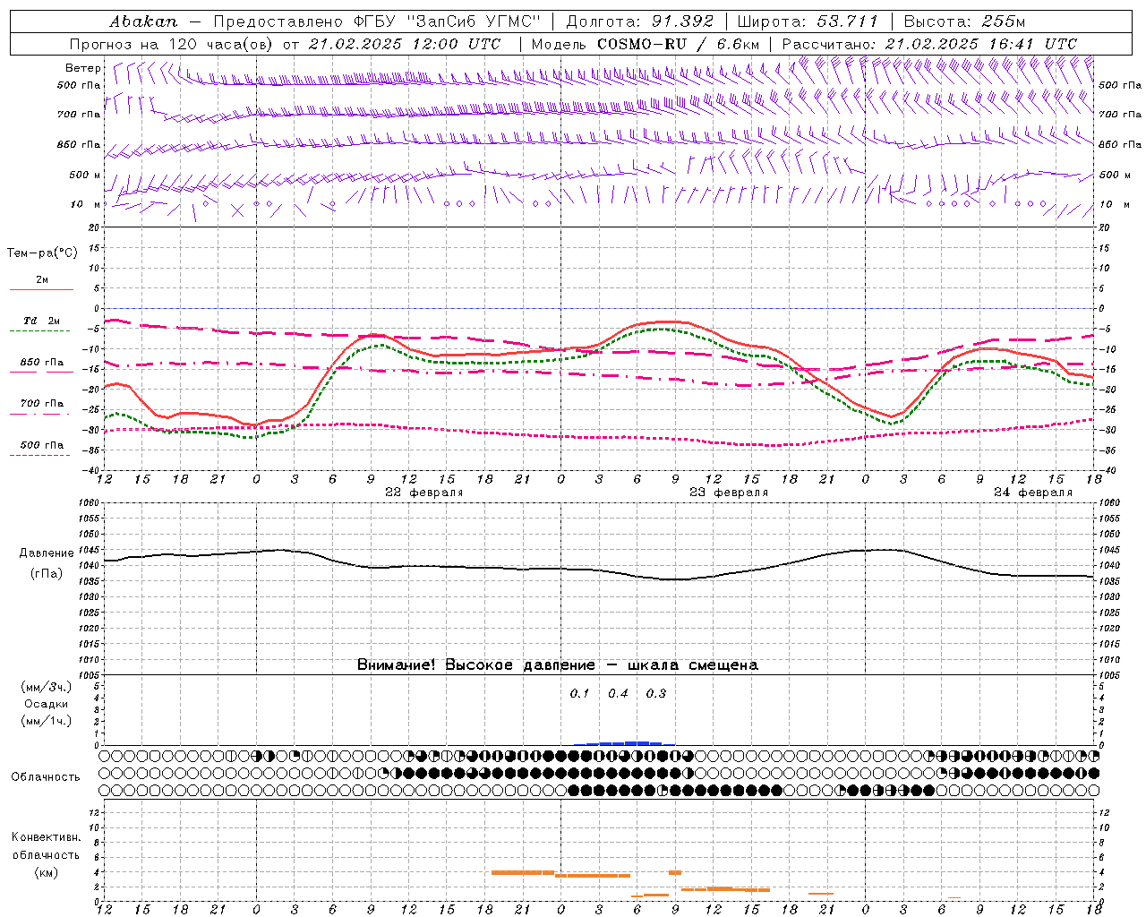The image size is (1146, 917).
Task: Select the precipitation value "0.3"
Action: [656, 693]
